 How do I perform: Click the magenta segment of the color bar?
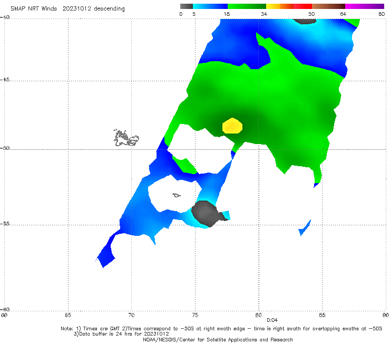pos(364,6)
